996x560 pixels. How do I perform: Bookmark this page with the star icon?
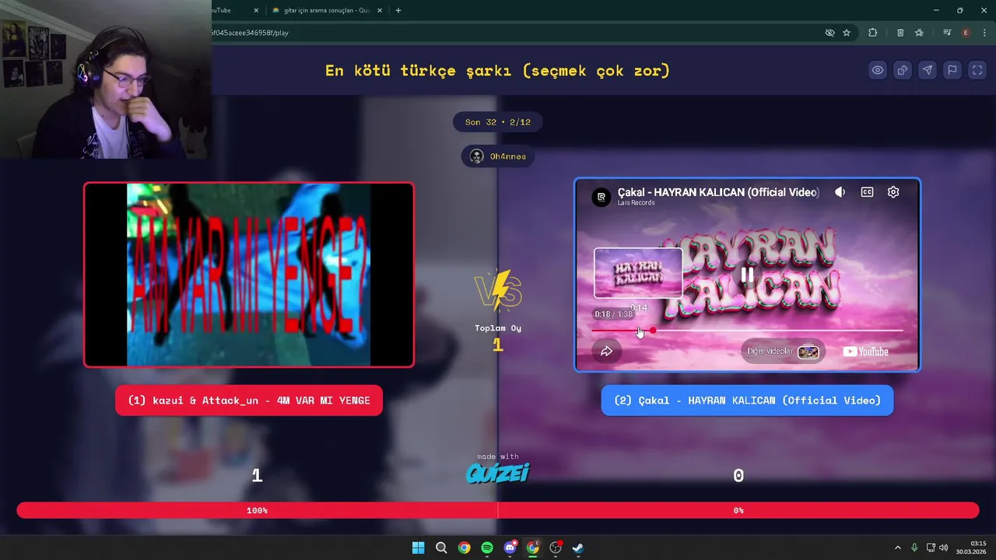[847, 33]
